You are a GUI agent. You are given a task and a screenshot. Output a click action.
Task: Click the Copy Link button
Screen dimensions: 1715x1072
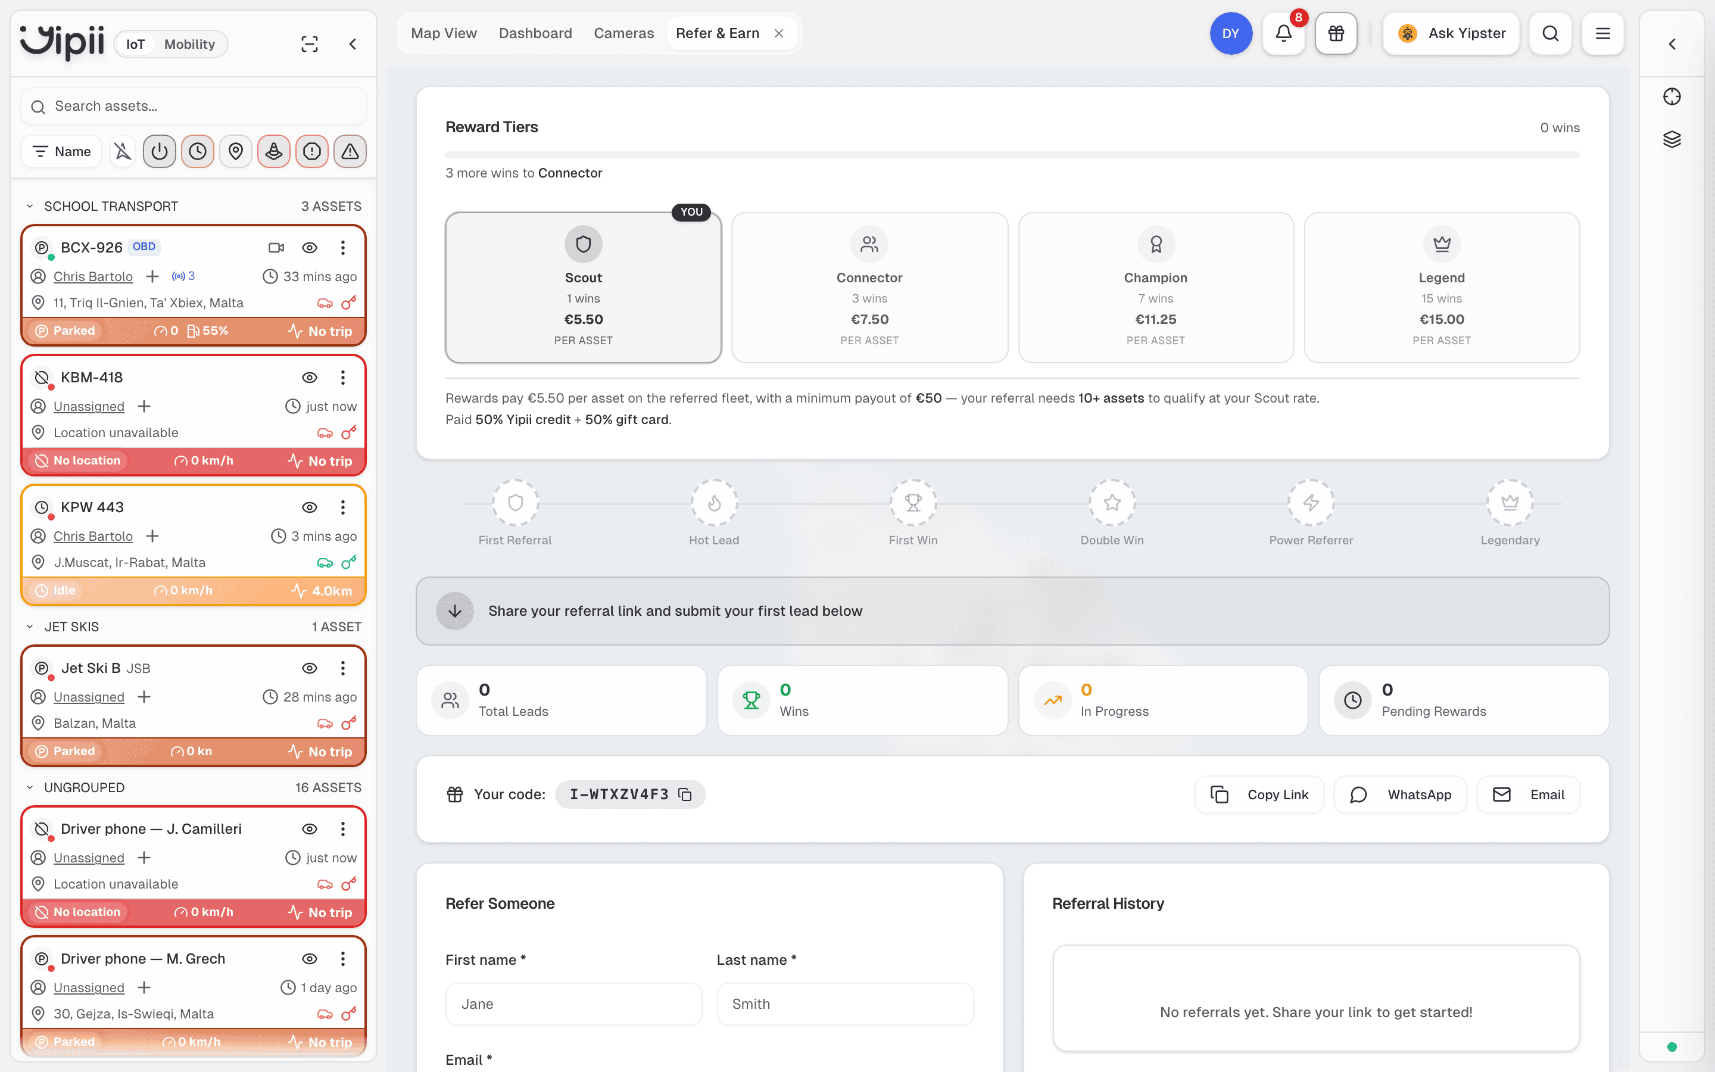(x=1259, y=795)
